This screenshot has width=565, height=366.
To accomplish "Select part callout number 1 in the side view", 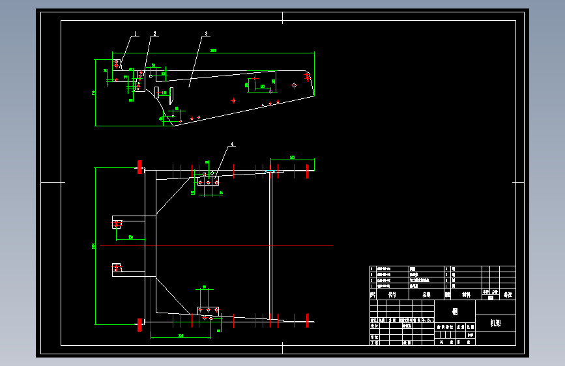I will tap(135, 33).
